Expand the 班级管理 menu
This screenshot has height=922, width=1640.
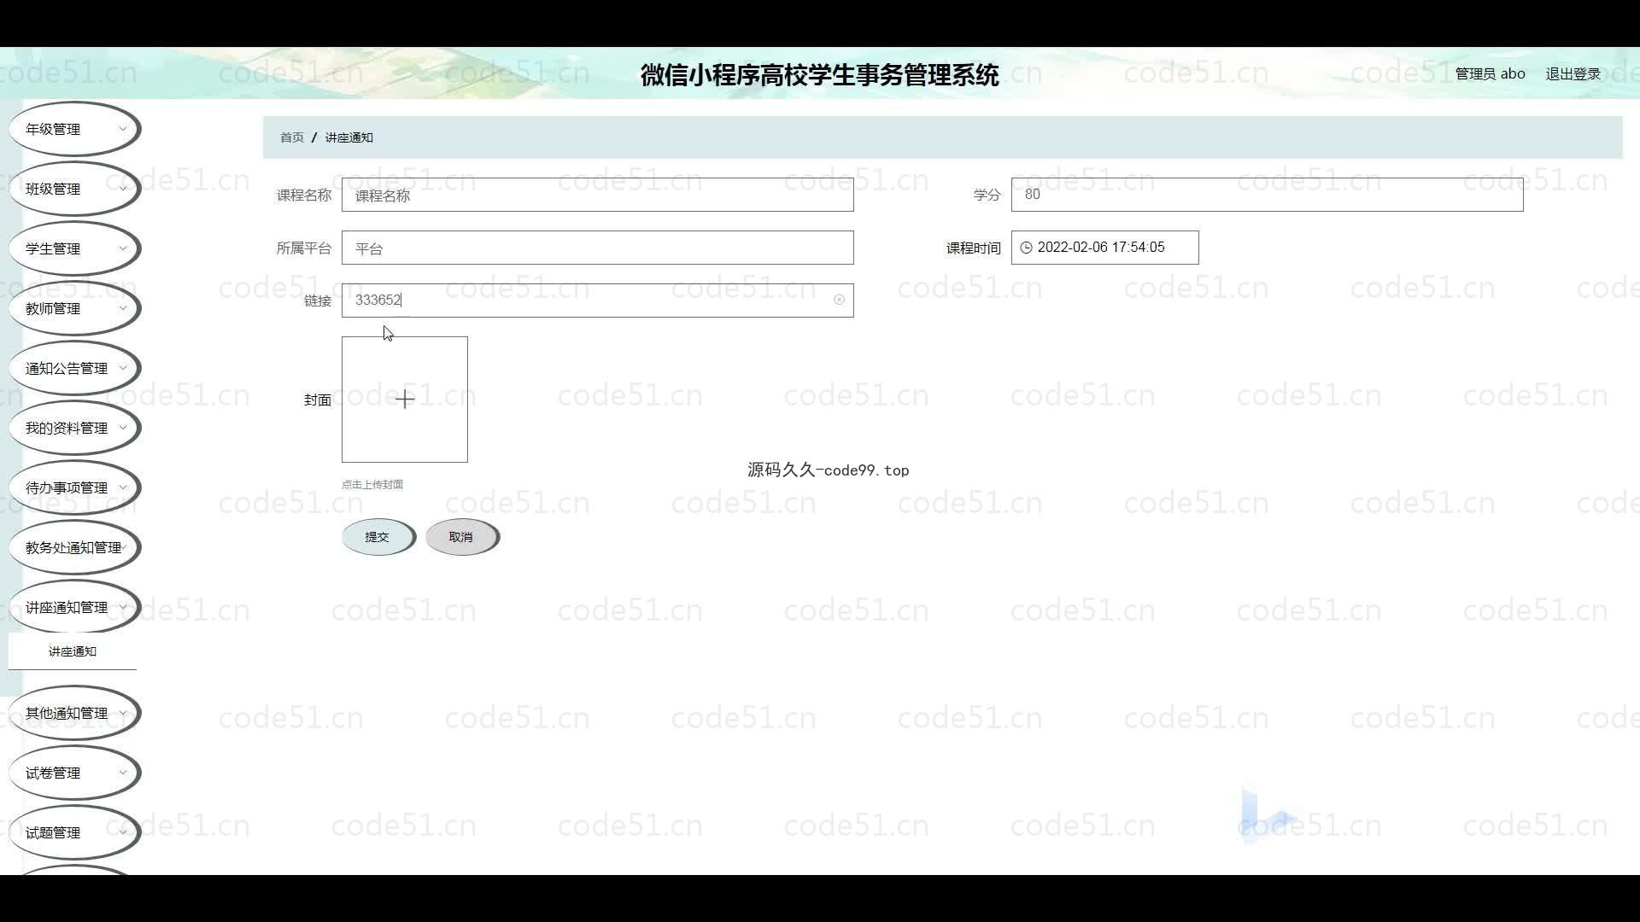74,189
